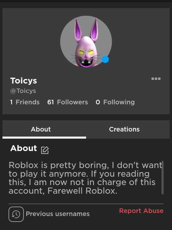Click the Previous usernames text label
172x230 pixels.
click(58, 214)
